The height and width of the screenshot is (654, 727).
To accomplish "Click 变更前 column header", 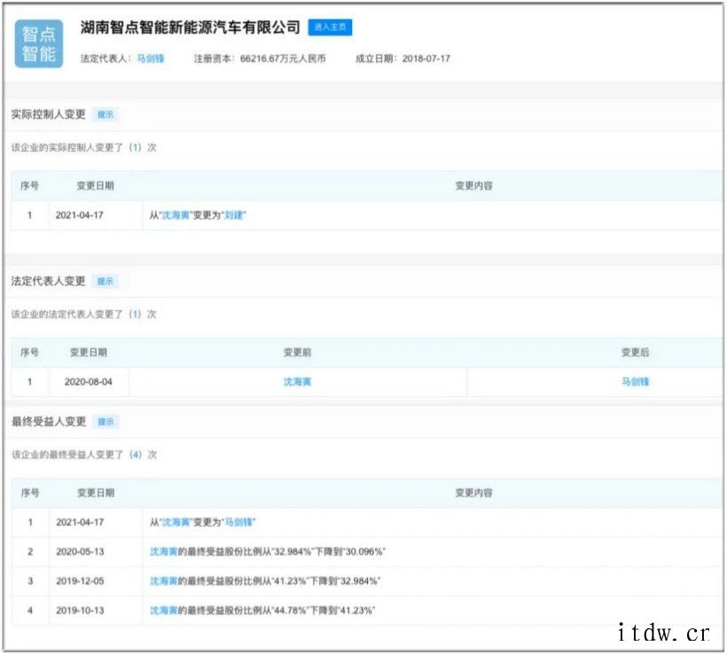I will pyautogui.click(x=297, y=353).
